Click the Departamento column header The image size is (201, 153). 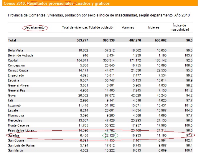35,28
